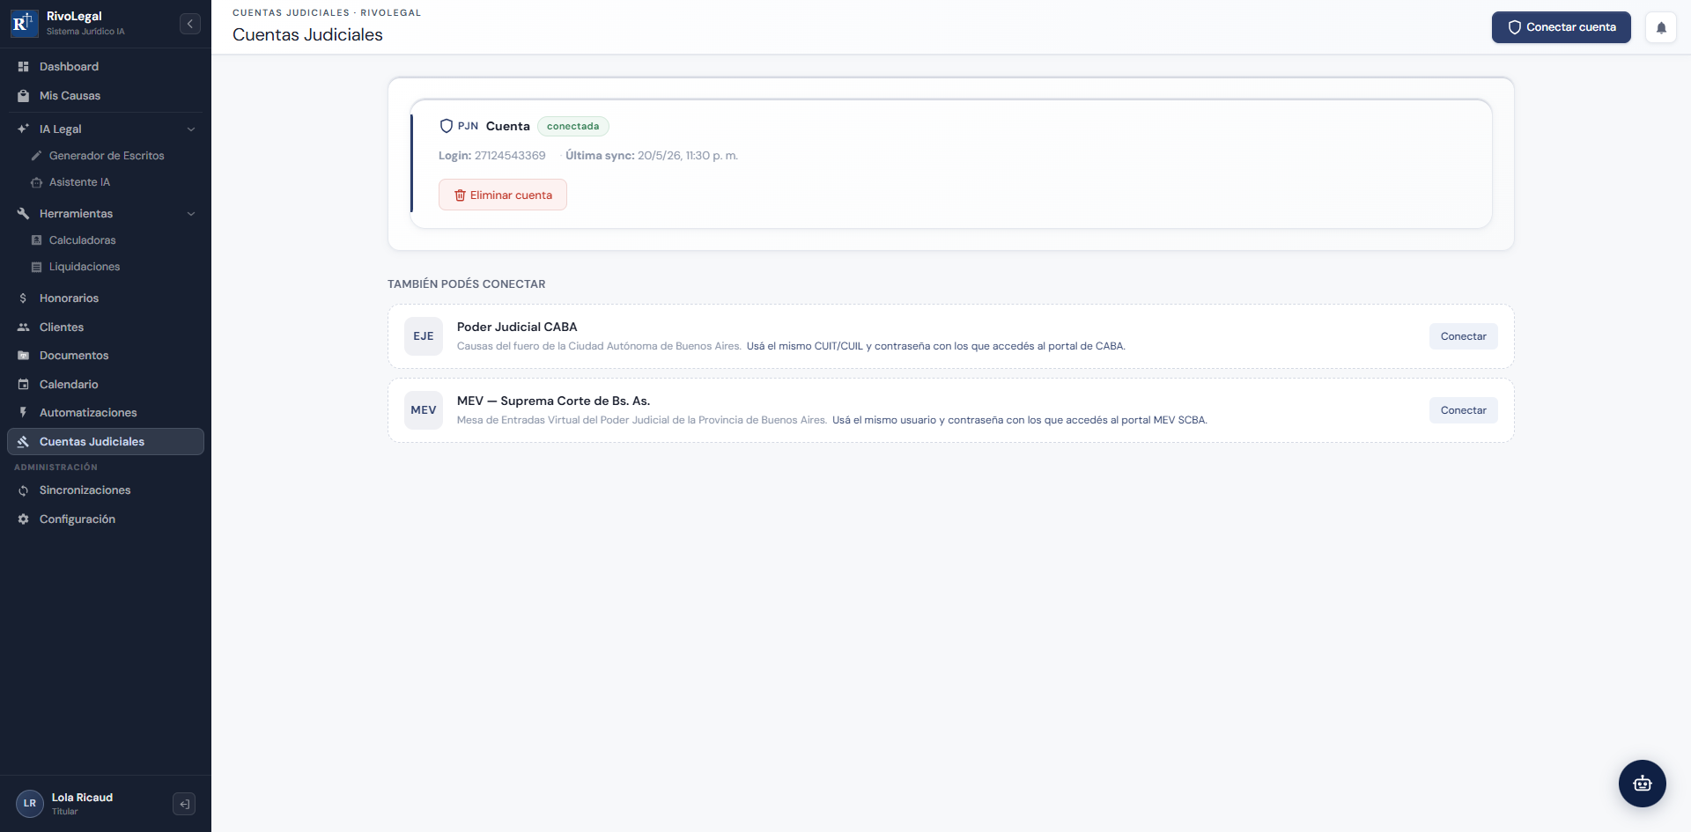Click the LR user avatar
The height and width of the screenshot is (832, 1691).
pyautogui.click(x=30, y=804)
